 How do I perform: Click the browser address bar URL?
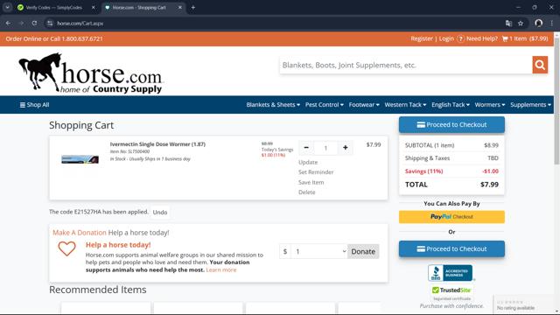point(80,24)
